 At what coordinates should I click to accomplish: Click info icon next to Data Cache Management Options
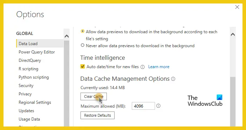tap(173, 79)
